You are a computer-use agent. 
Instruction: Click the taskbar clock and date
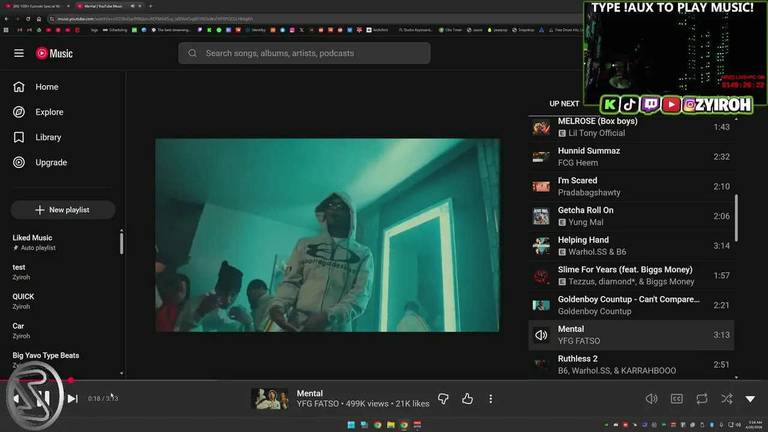[754, 425]
